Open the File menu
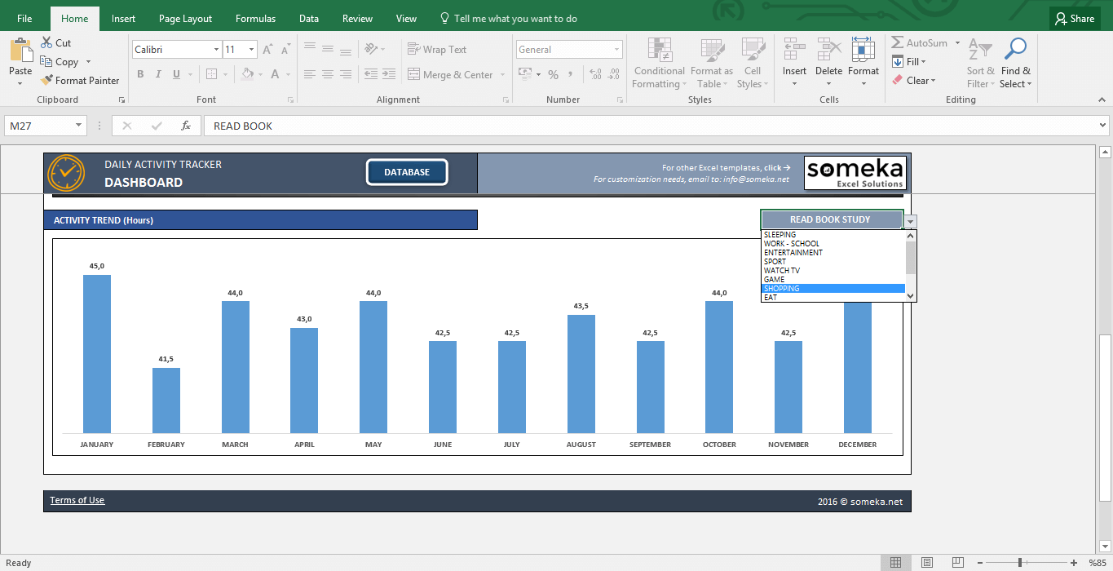Viewport: 1113px width, 571px height. click(x=24, y=18)
